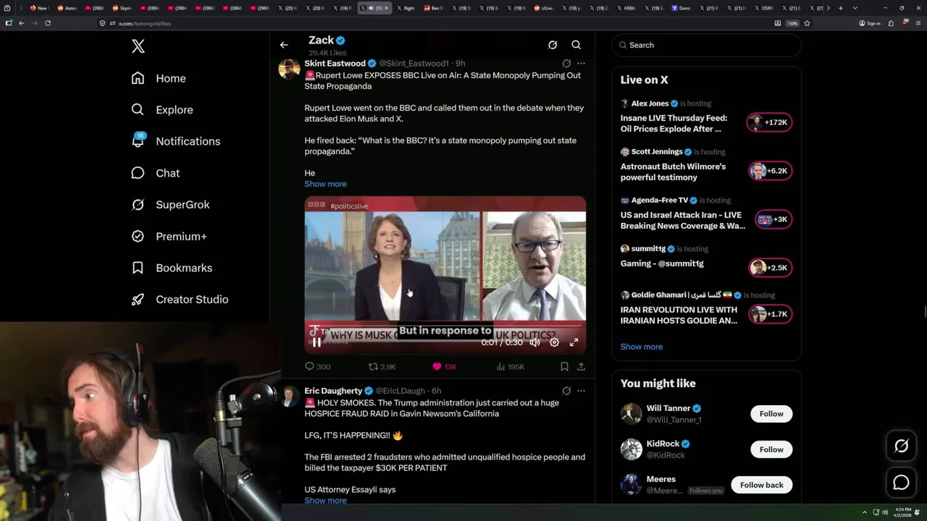Show more under Live on X

coord(642,347)
